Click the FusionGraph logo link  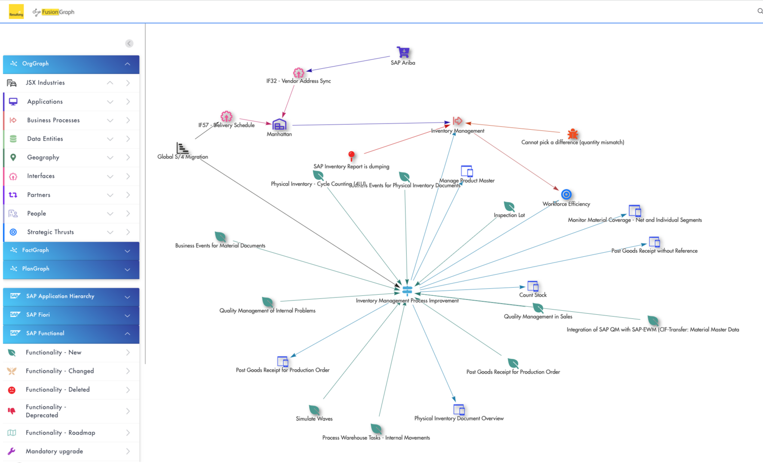coord(53,12)
